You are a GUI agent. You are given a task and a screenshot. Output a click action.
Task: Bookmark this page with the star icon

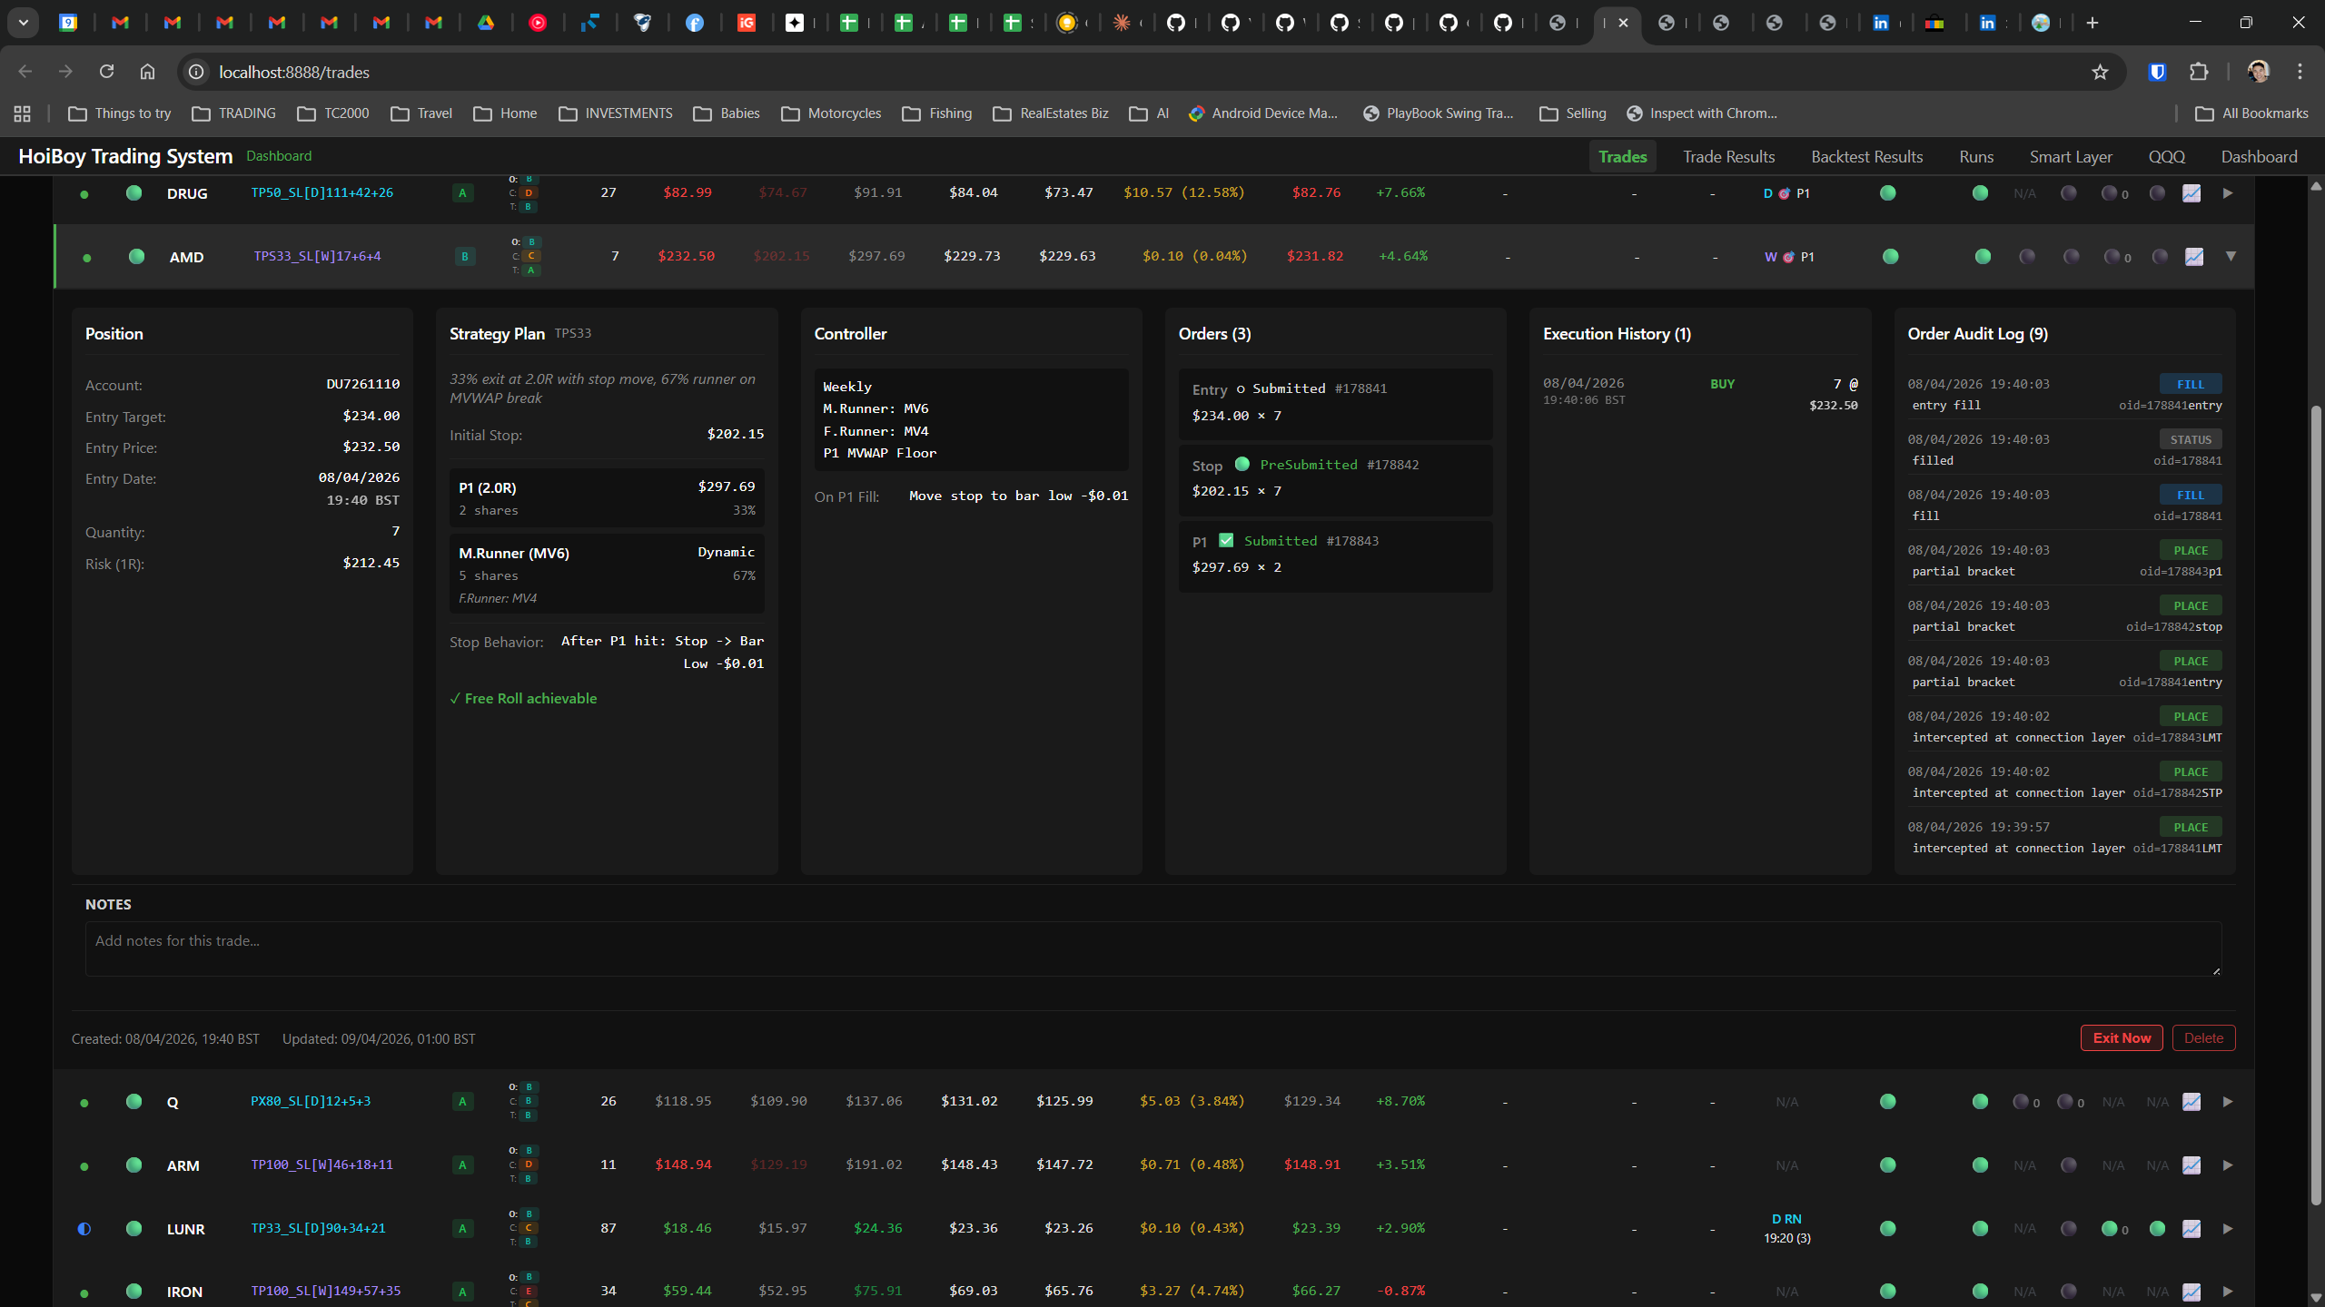click(2100, 72)
